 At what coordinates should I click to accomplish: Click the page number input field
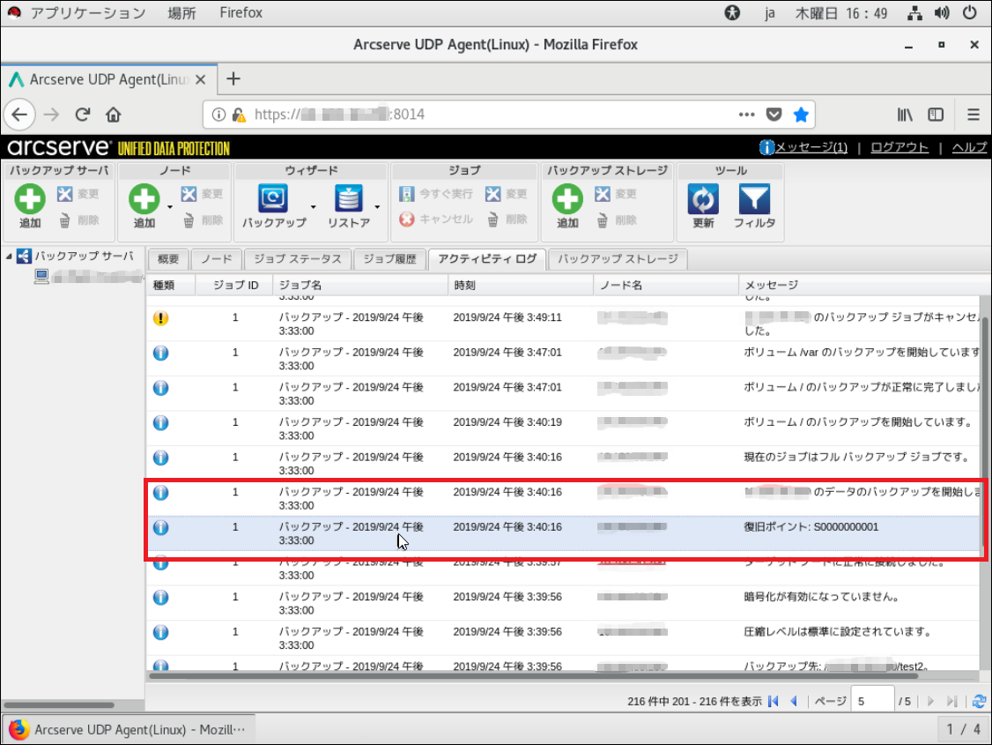click(872, 701)
